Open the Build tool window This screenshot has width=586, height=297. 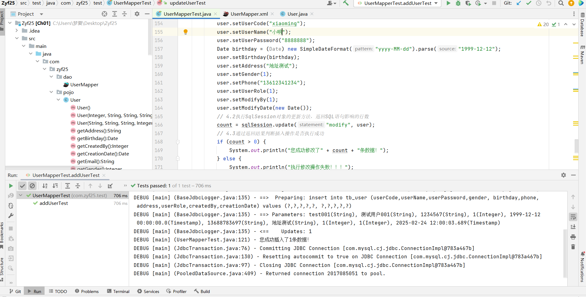(x=202, y=291)
